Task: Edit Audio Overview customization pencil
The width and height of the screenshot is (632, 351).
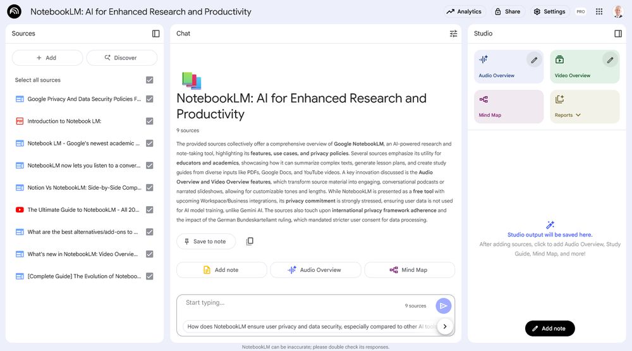Action: click(534, 60)
